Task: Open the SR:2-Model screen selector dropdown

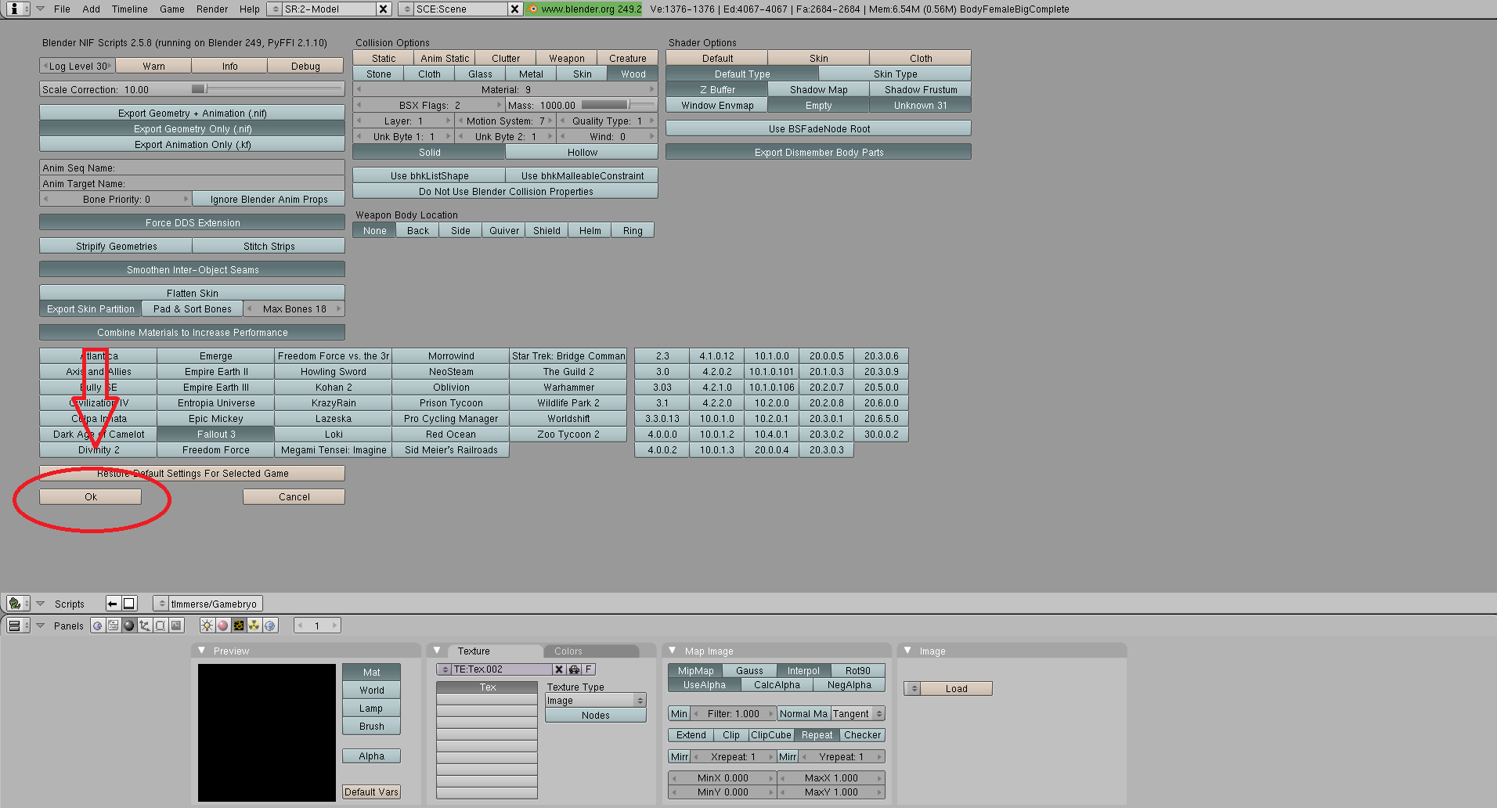Action: pos(275,9)
